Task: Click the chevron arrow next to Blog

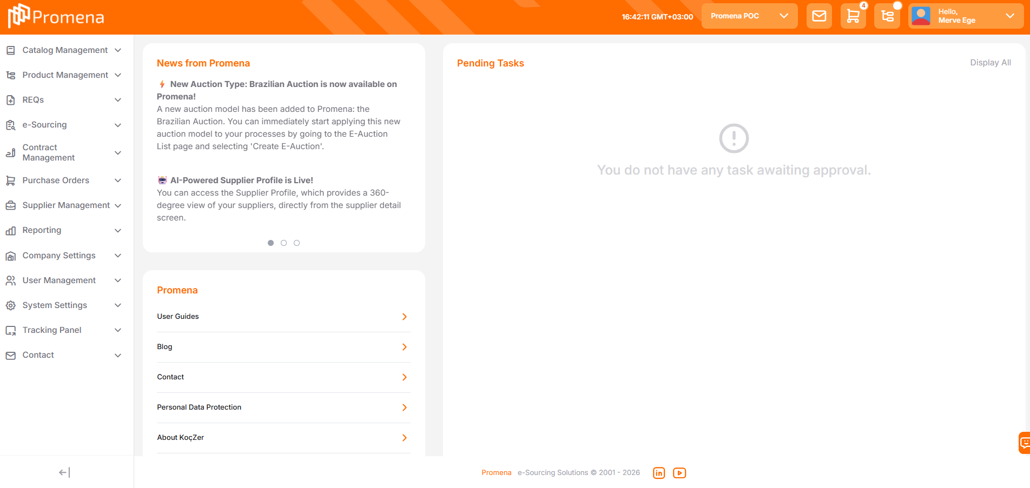Action: (405, 347)
